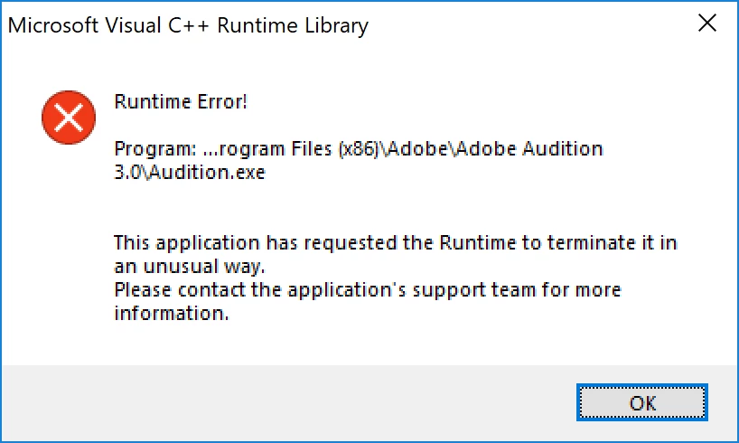Click the 'information.' word
Screen dimensions: 739x443
[172, 313]
